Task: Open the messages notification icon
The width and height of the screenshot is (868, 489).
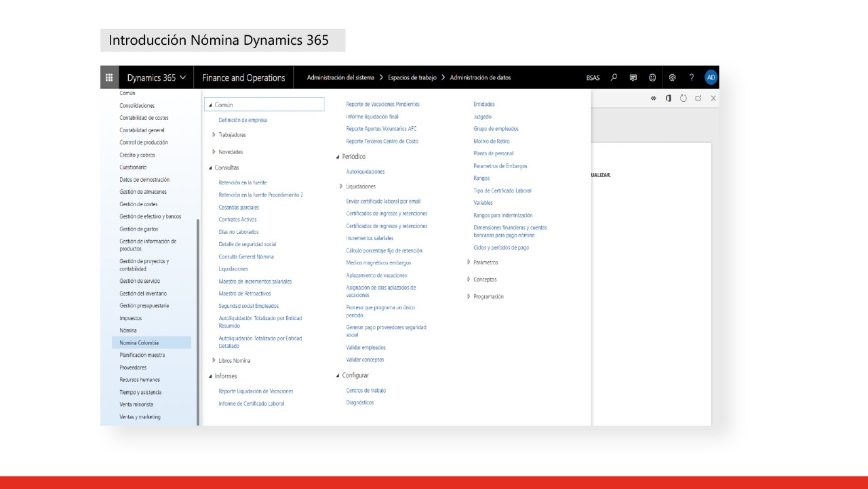Action: (633, 77)
